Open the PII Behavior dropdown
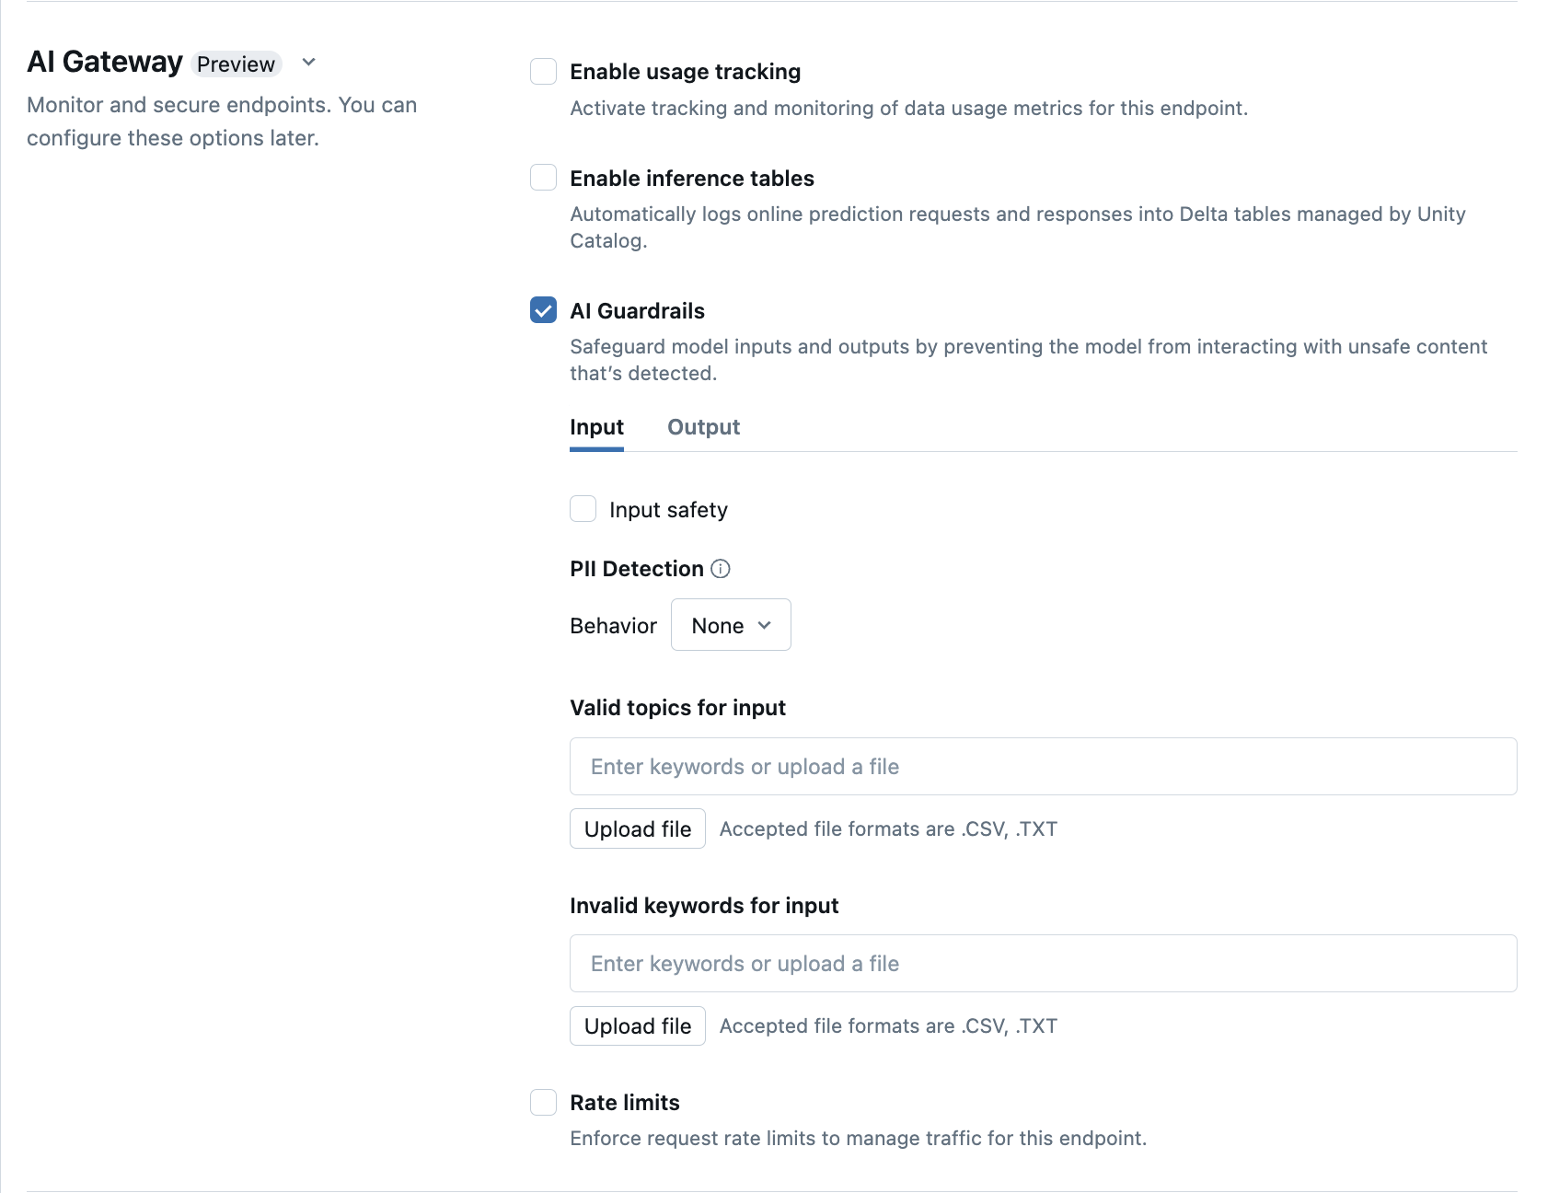1559x1193 pixels. pos(731,625)
